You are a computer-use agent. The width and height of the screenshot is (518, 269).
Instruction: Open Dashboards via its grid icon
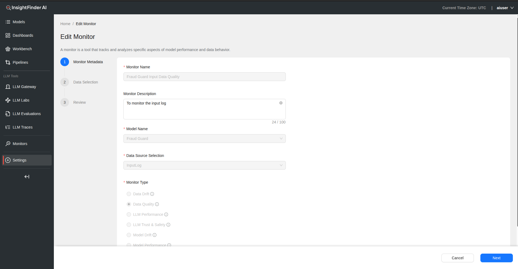tap(8, 35)
